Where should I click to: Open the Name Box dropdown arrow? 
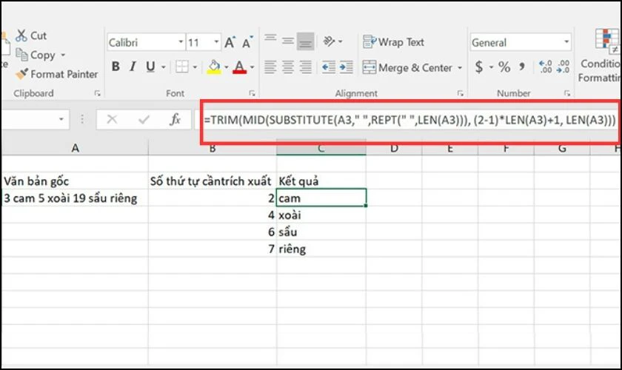pos(61,119)
